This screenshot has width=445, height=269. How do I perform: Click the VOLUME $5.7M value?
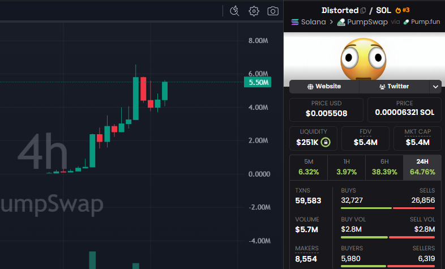[306, 229]
